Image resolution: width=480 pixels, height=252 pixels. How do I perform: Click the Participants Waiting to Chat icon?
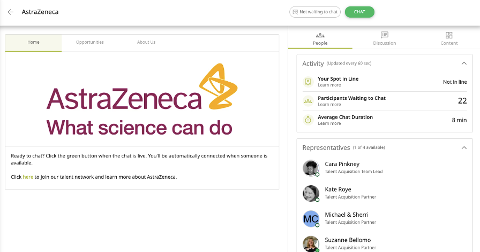click(x=308, y=101)
